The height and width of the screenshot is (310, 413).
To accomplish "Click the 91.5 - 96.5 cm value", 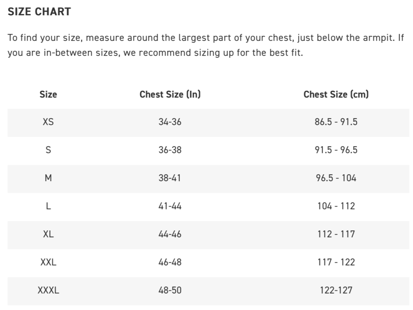I will tap(336, 150).
